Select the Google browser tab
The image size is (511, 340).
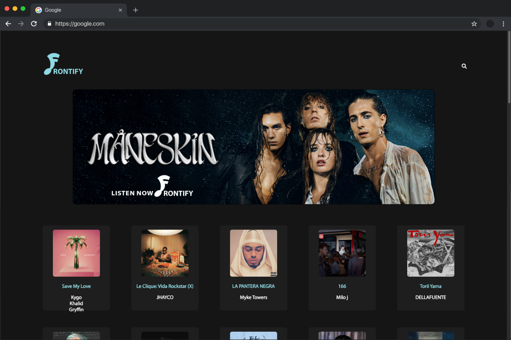coord(79,10)
